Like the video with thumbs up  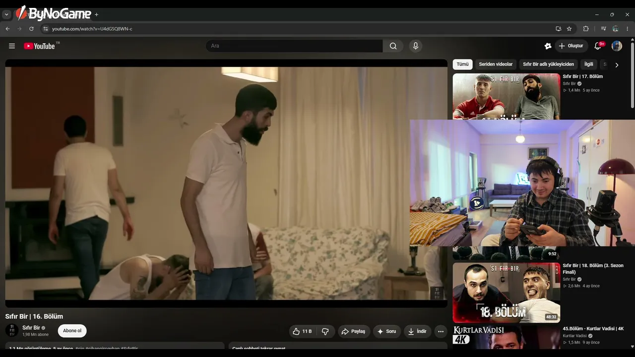click(x=303, y=331)
